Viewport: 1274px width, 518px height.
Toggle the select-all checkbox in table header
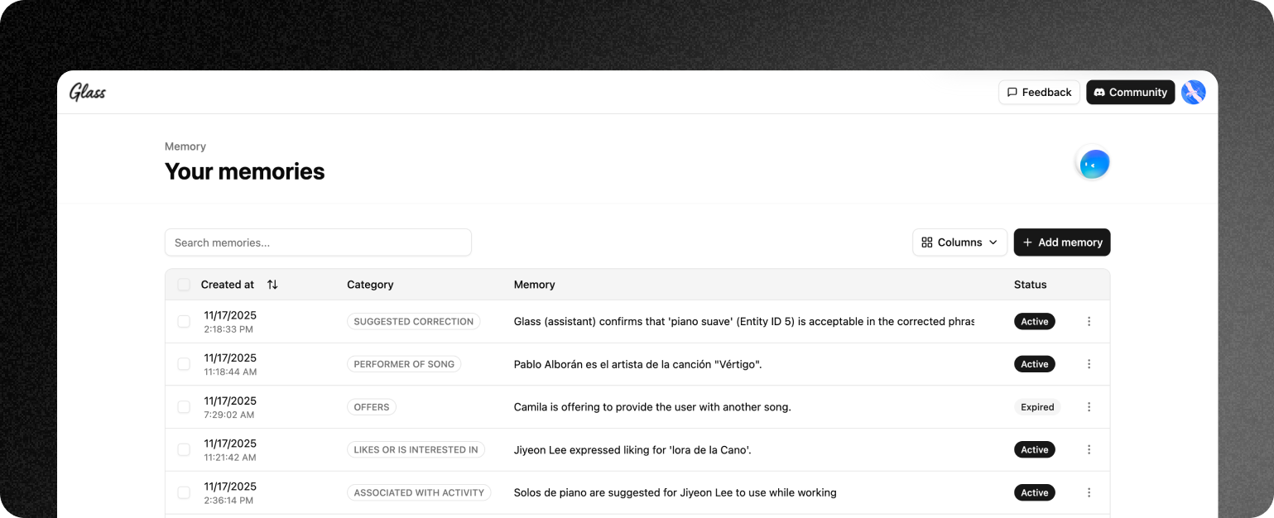click(x=184, y=285)
